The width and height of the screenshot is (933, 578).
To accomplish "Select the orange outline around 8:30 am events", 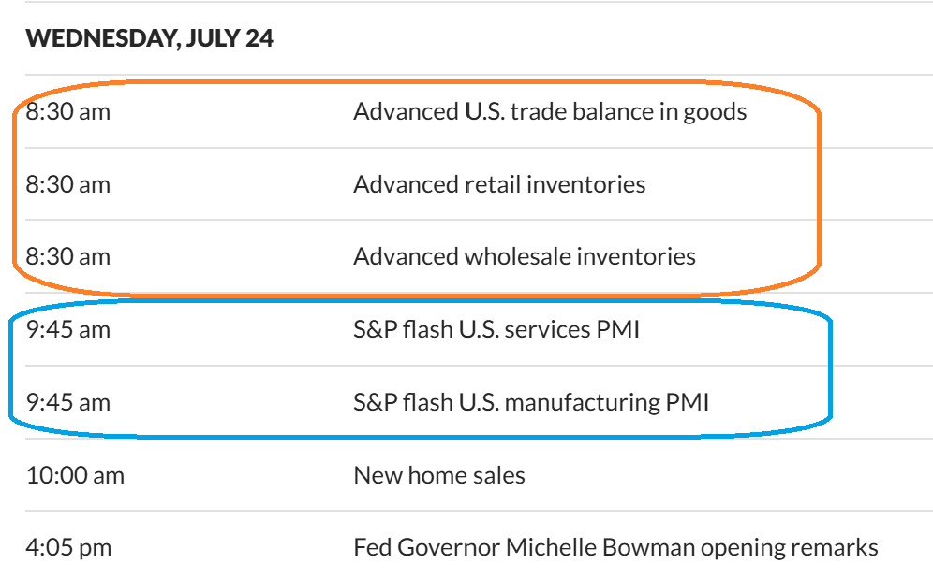I will click(x=819, y=187).
